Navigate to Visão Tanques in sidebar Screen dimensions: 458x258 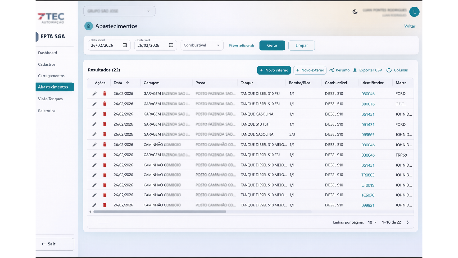[50, 99]
